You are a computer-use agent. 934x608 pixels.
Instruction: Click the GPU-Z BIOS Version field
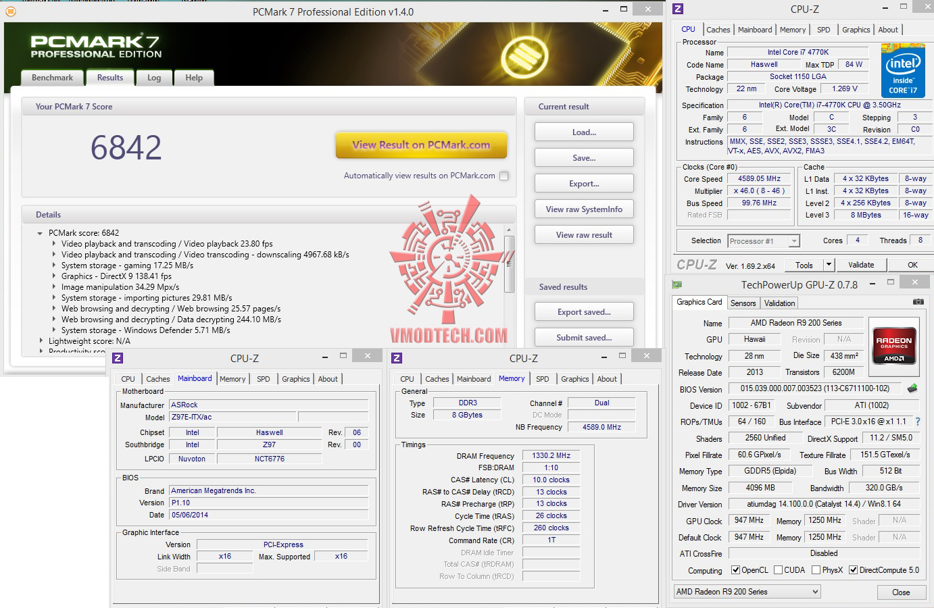pyautogui.click(x=814, y=388)
